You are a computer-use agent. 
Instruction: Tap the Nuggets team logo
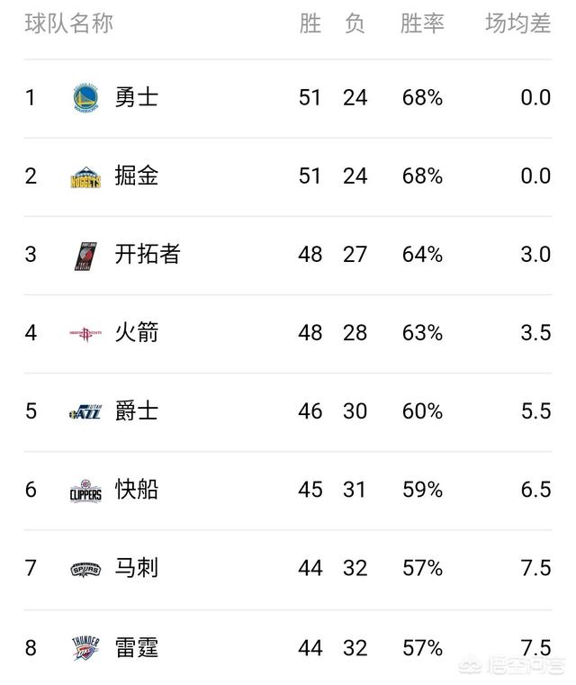[x=85, y=177]
